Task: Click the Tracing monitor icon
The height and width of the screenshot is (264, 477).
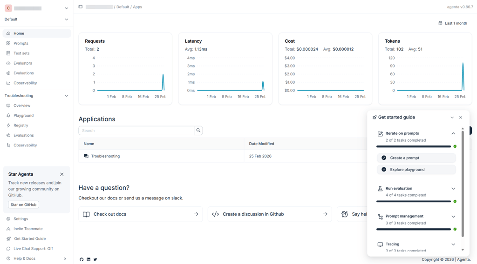Action: (380, 244)
